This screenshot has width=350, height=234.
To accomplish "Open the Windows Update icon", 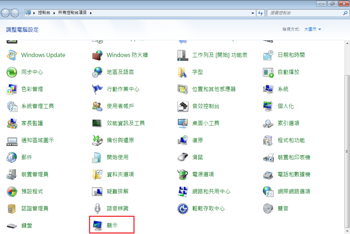I will point(12,55).
